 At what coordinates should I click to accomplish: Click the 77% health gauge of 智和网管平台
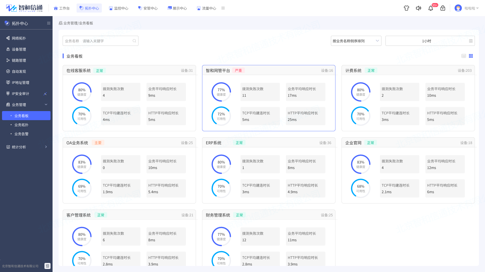221,92
